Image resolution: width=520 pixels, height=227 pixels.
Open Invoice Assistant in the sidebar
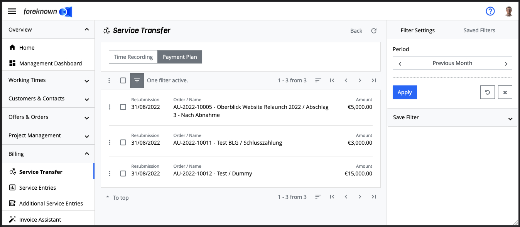pos(48,220)
